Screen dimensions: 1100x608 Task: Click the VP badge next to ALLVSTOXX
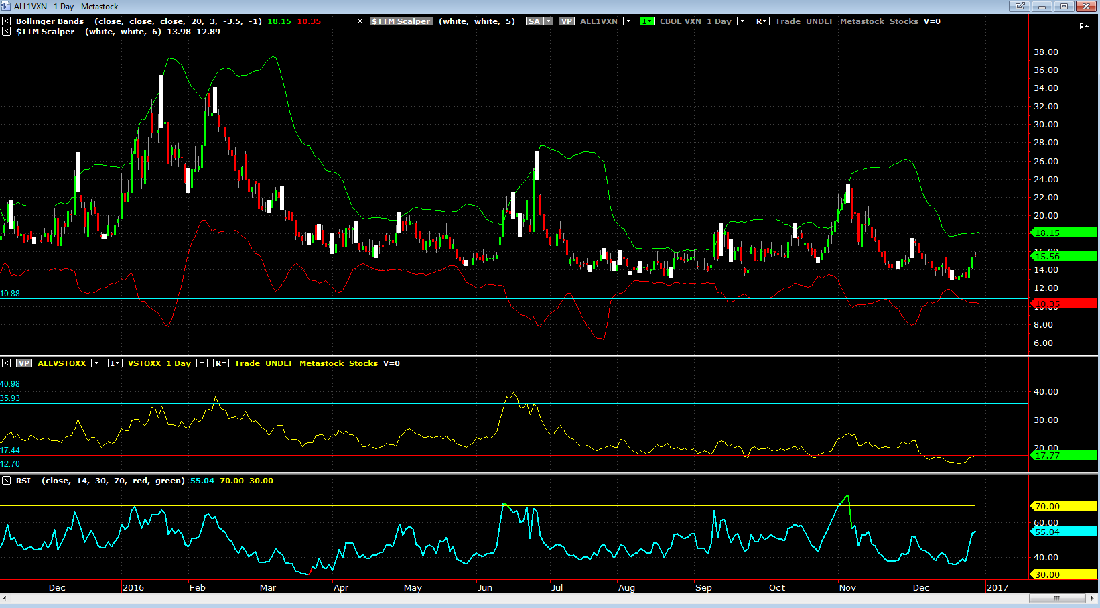click(24, 363)
